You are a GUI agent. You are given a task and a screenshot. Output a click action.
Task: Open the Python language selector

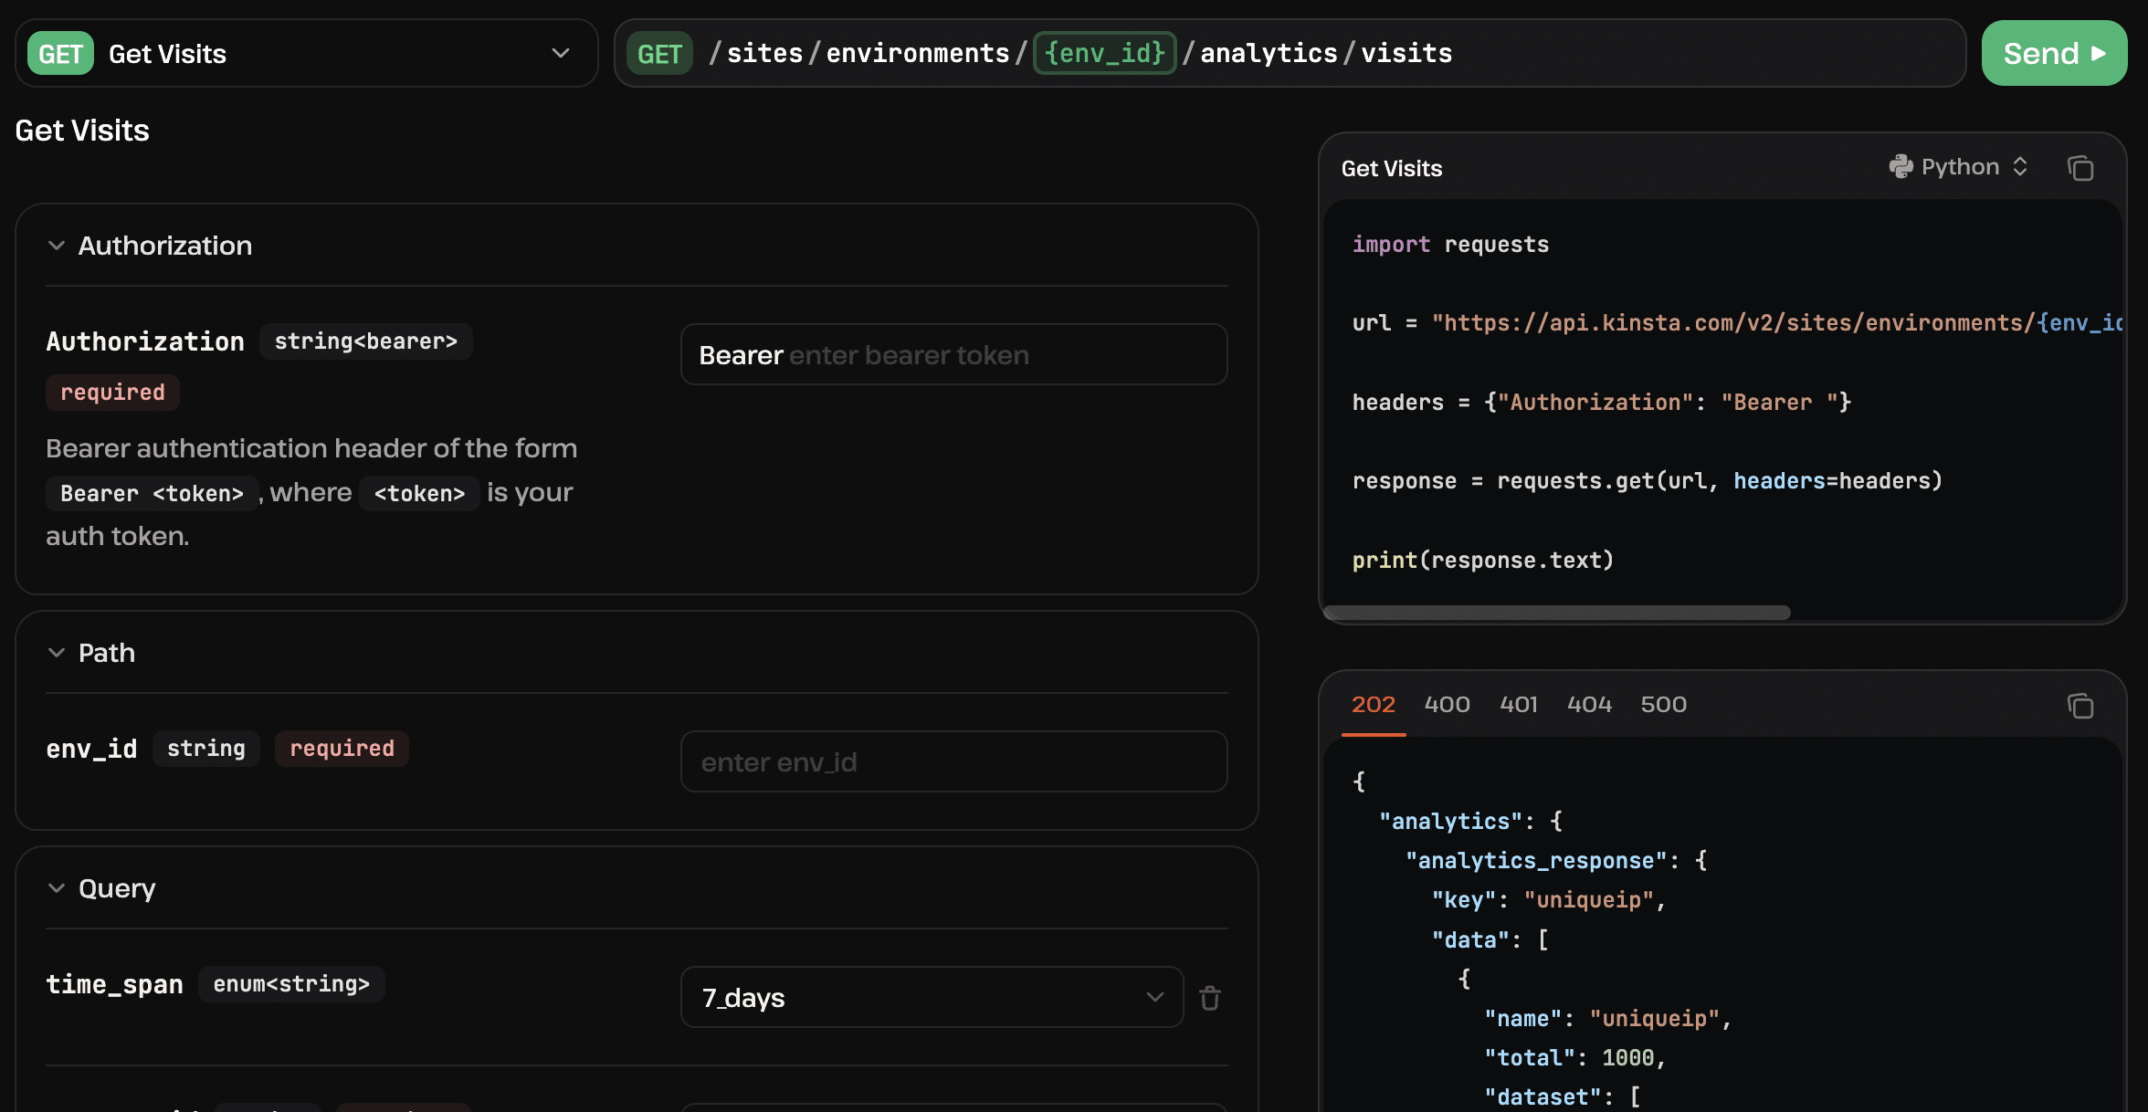[x=1959, y=167]
